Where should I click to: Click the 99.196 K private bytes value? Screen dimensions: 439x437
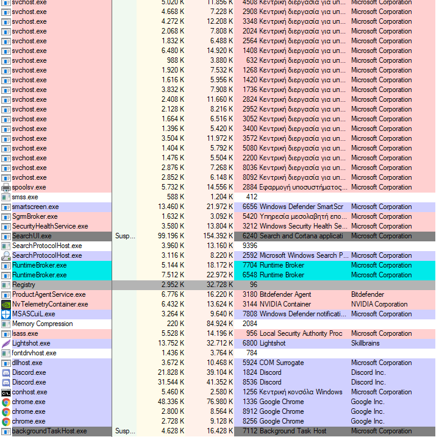pos(171,236)
